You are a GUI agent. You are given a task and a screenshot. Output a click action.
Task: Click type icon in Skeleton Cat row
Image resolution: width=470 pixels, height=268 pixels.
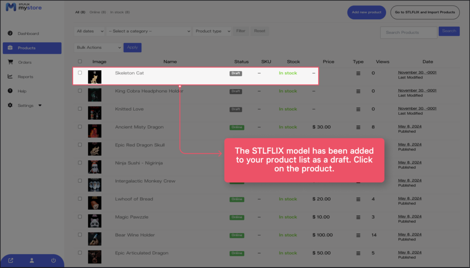pos(358,73)
